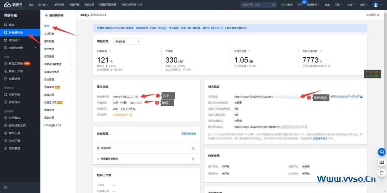Open the 文档指引 link

pyautogui.click(x=372, y=15)
